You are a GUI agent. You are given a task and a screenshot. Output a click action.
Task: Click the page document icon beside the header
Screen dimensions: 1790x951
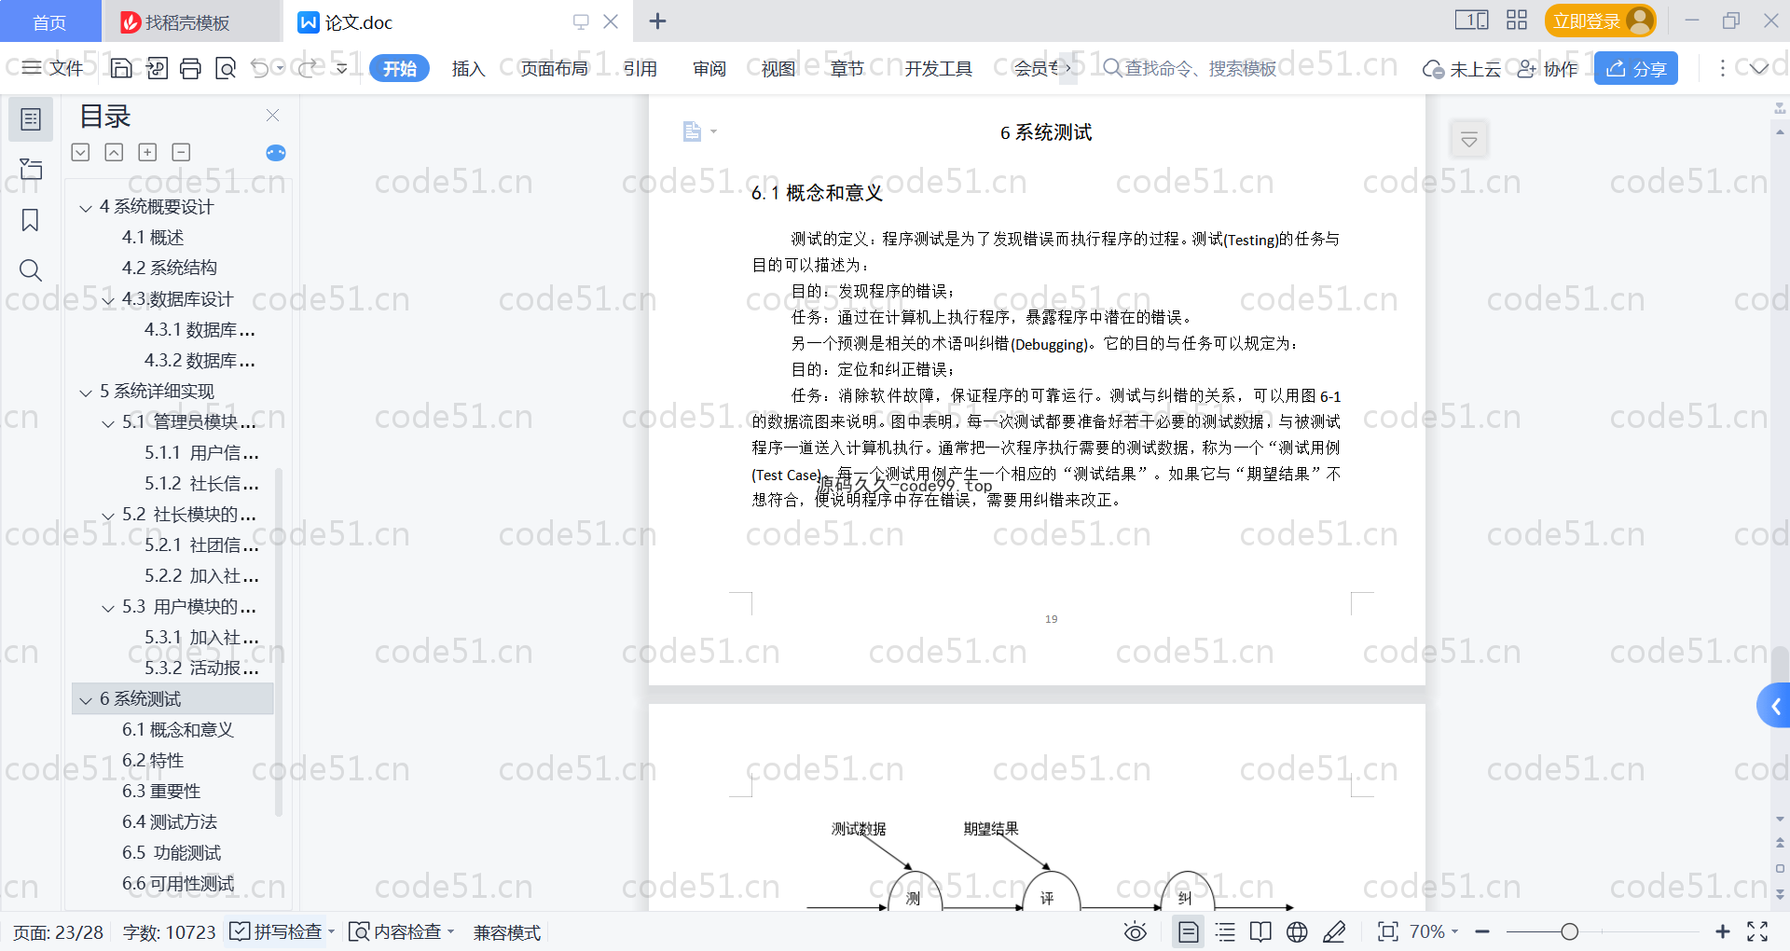coord(693,131)
